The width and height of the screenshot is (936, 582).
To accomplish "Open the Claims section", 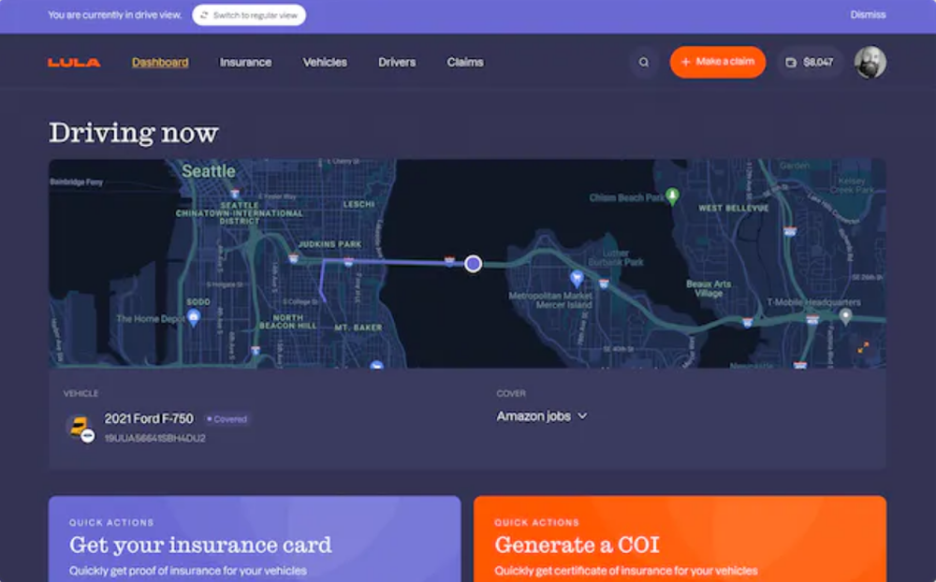I will coord(465,62).
